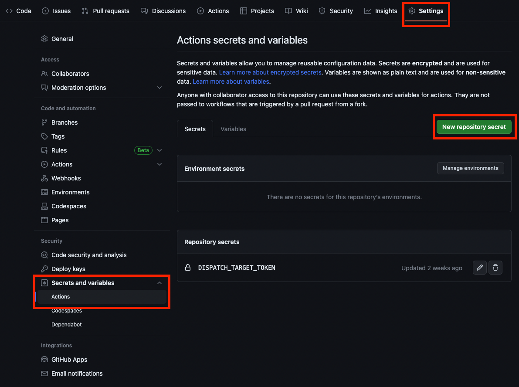
Task: Select Dependabot under Secrets and variables
Action: click(67, 324)
